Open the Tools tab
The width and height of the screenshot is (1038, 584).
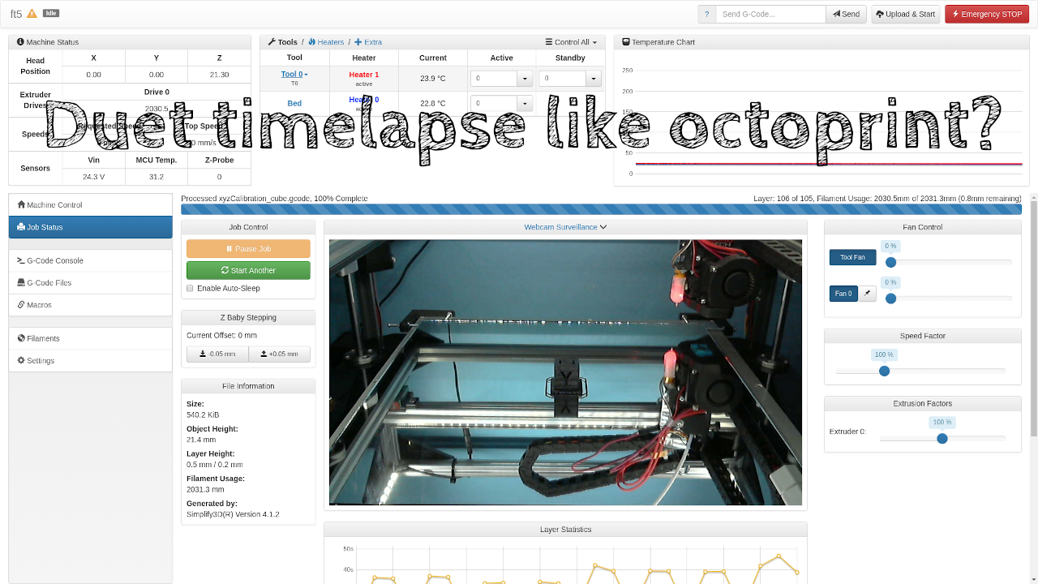(283, 42)
